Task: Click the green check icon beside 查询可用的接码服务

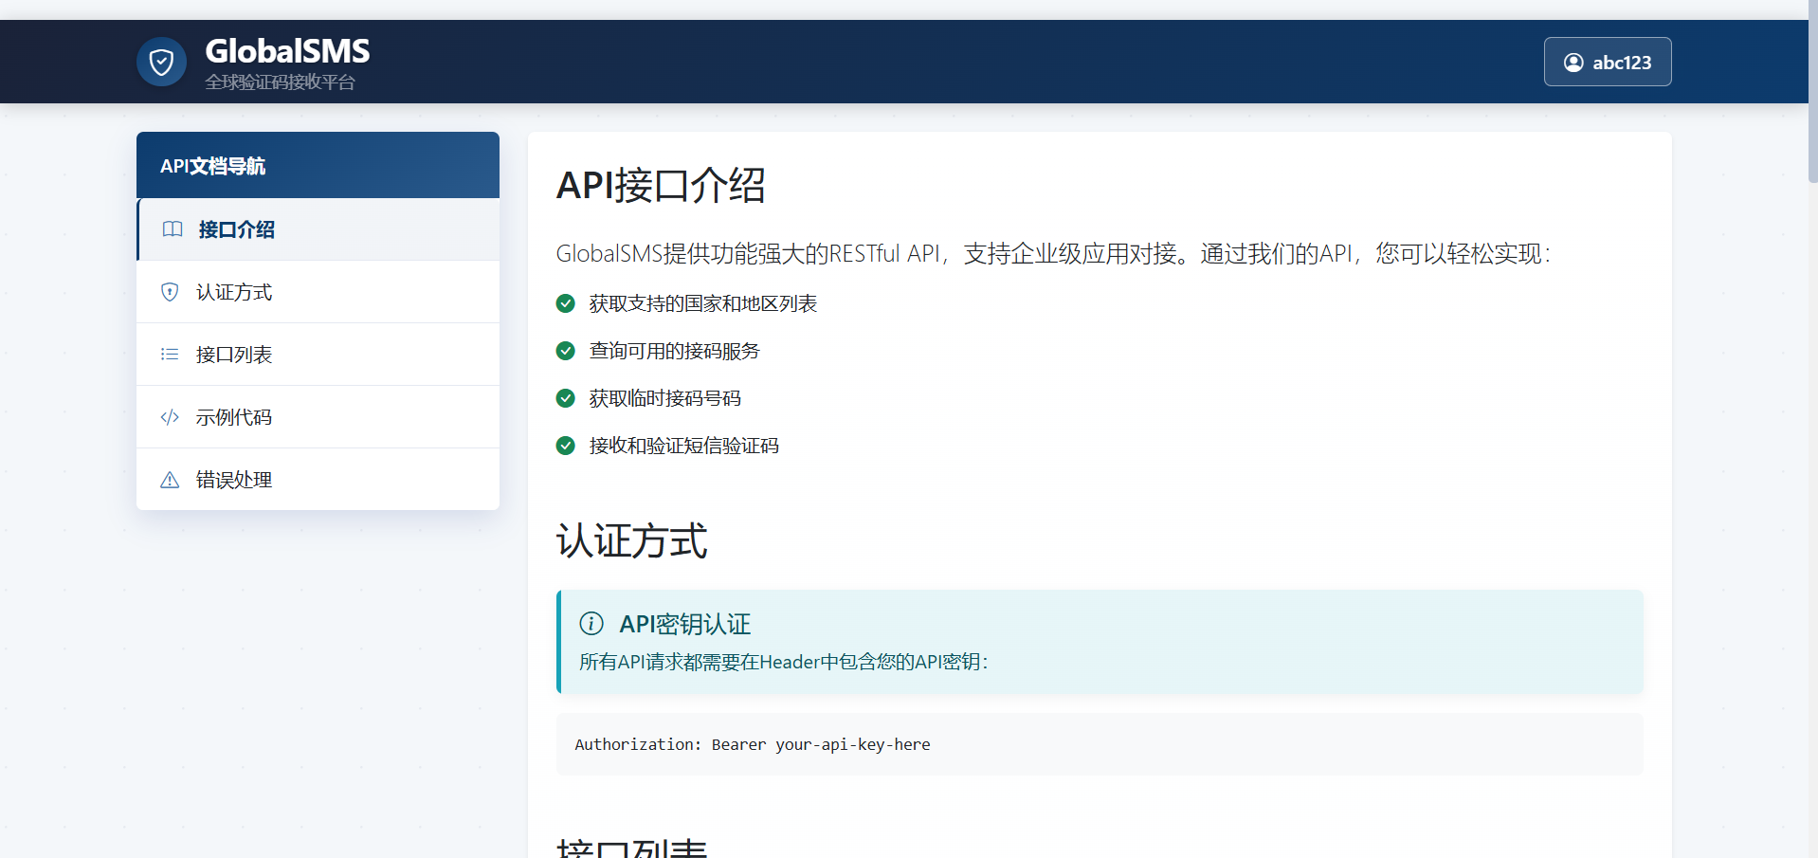Action: (566, 351)
